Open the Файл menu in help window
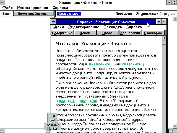This screenshot has width=177, height=133. tap(59, 27)
